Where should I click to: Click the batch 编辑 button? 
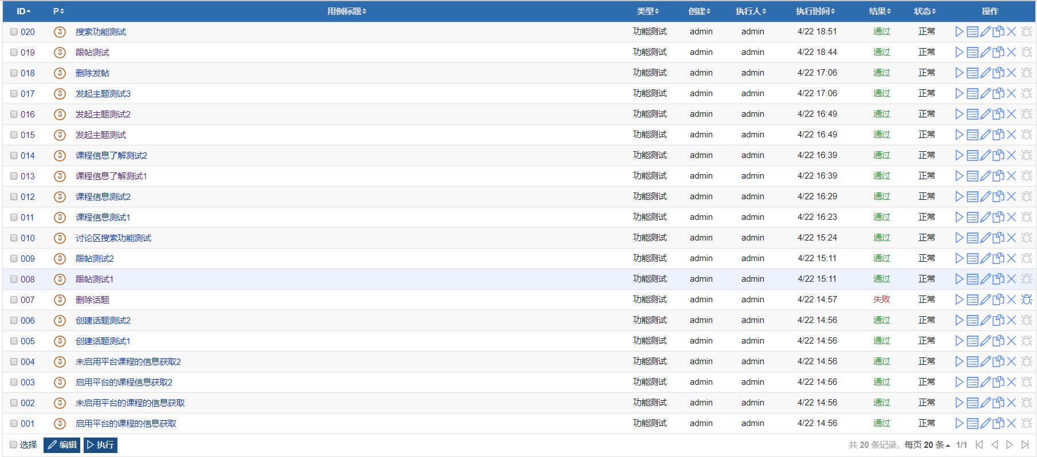(x=62, y=445)
